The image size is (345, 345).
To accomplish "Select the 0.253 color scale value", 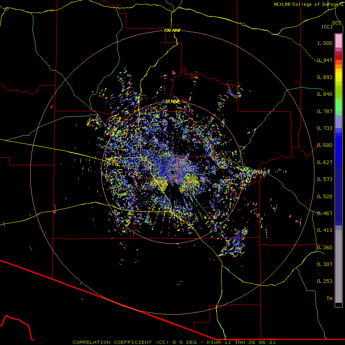I will [x=325, y=281].
